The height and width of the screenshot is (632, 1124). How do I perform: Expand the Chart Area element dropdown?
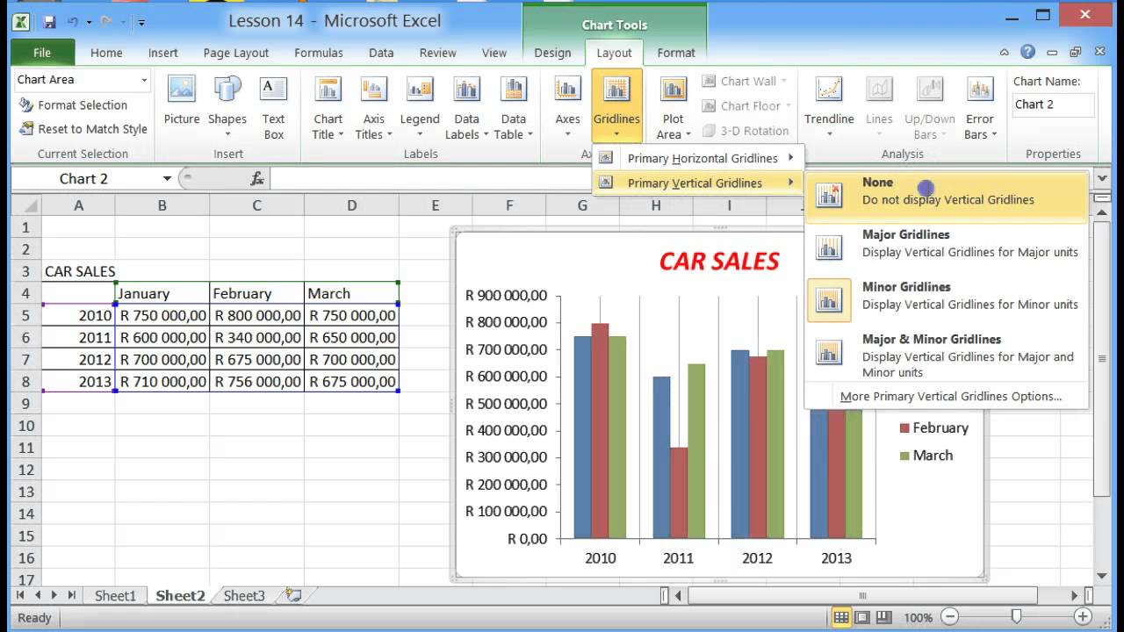(x=144, y=80)
